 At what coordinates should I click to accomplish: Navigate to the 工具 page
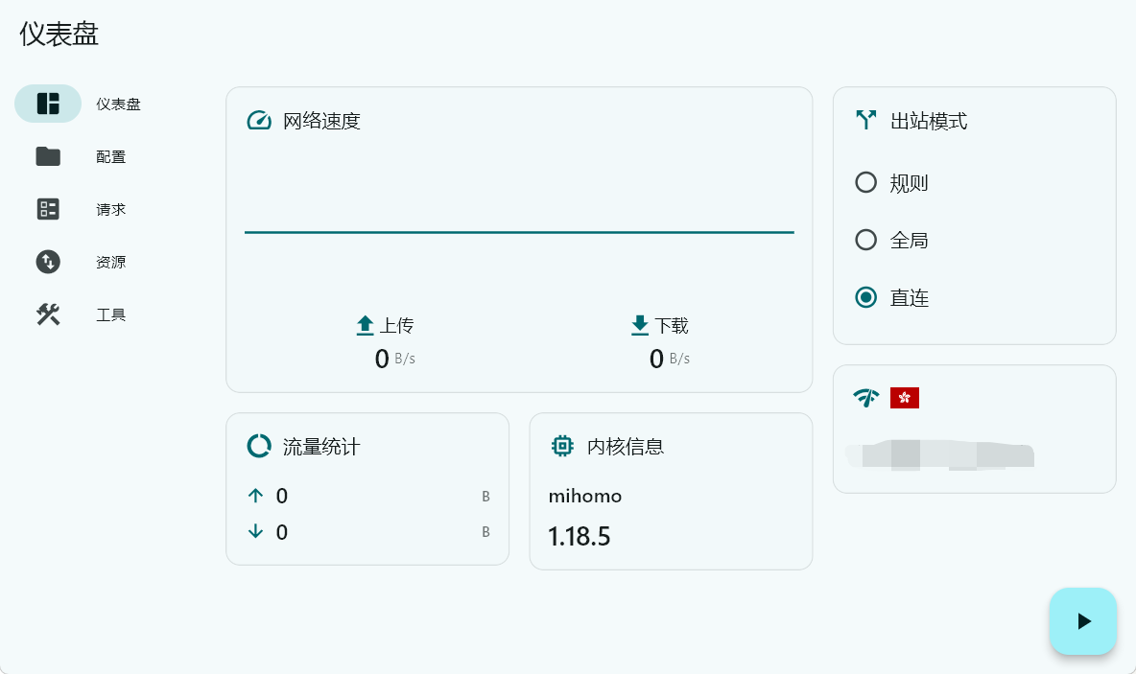point(110,314)
